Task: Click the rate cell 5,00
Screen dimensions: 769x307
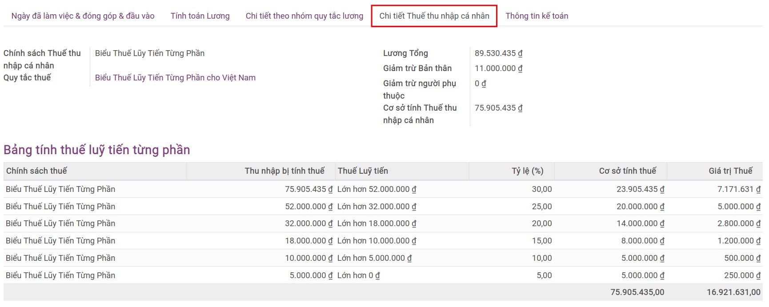Action: pos(544,275)
